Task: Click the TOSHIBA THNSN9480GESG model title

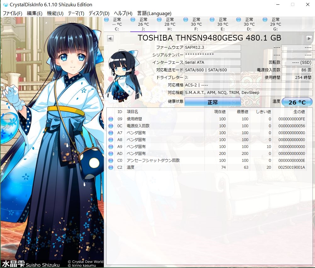Action: [209, 38]
